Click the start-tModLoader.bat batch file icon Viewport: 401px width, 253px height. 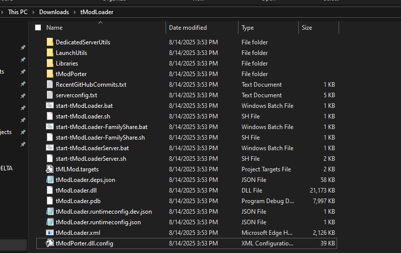50,106
